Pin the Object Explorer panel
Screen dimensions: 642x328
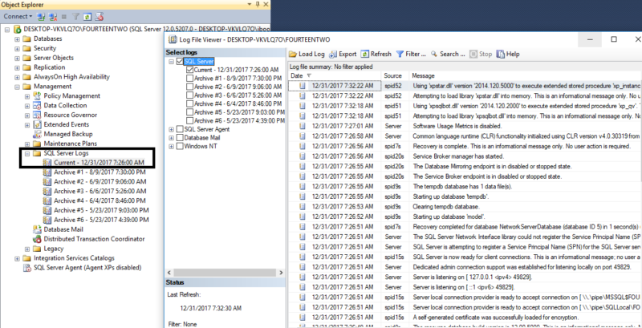(x=257, y=5)
